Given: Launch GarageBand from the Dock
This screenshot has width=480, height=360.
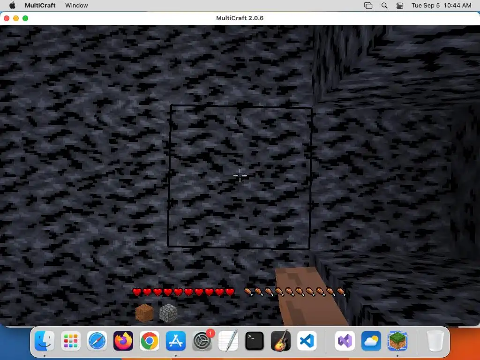Looking at the screenshot, I should pyautogui.click(x=281, y=341).
